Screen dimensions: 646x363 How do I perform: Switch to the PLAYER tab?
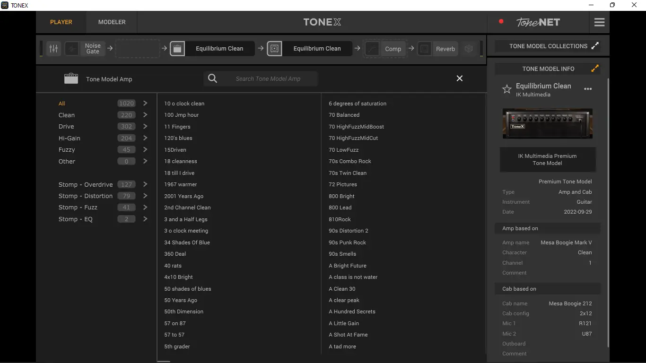pyautogui.click(x=61, y=22)
